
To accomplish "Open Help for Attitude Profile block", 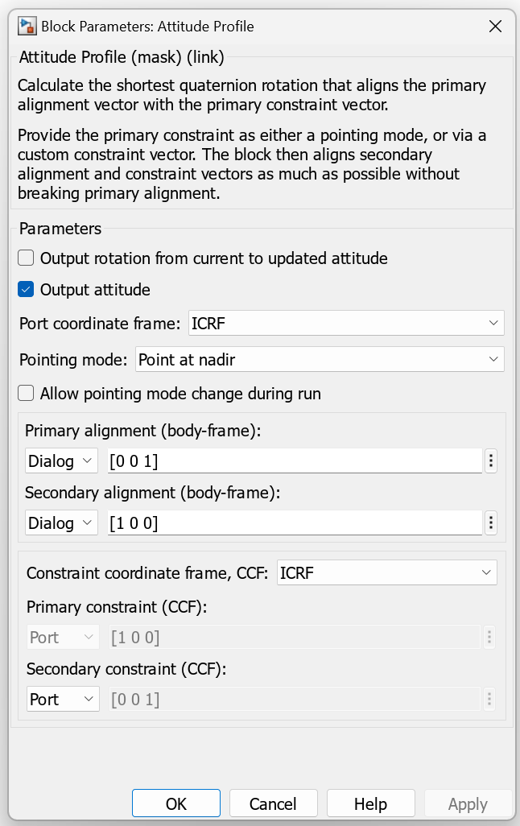I will tap(370, 803).
